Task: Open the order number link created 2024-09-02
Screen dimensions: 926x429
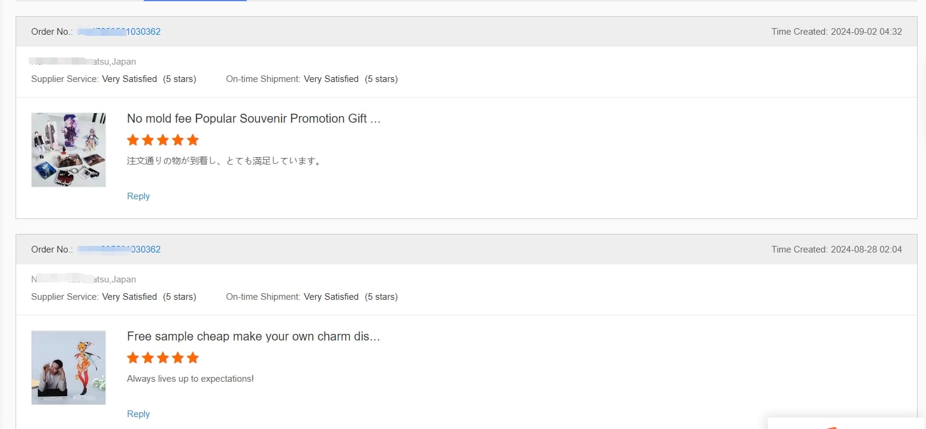Action: point(119,32)
